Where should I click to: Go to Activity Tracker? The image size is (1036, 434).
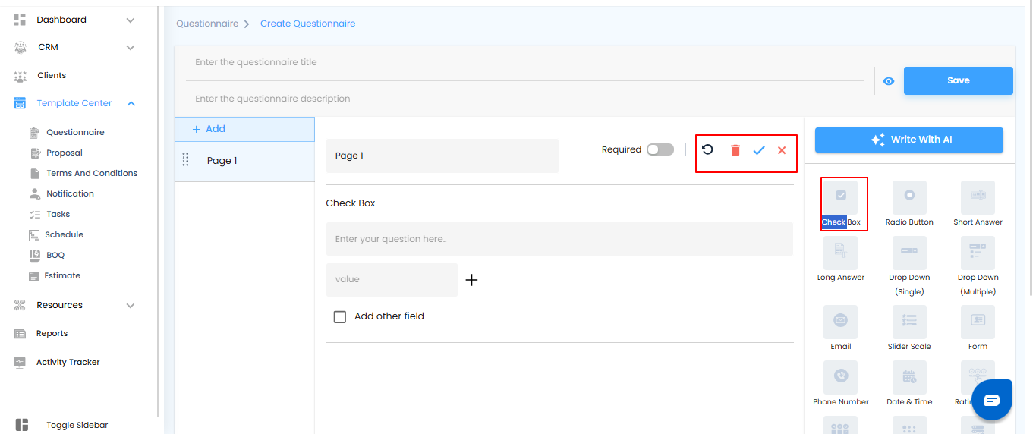[68, 362]
